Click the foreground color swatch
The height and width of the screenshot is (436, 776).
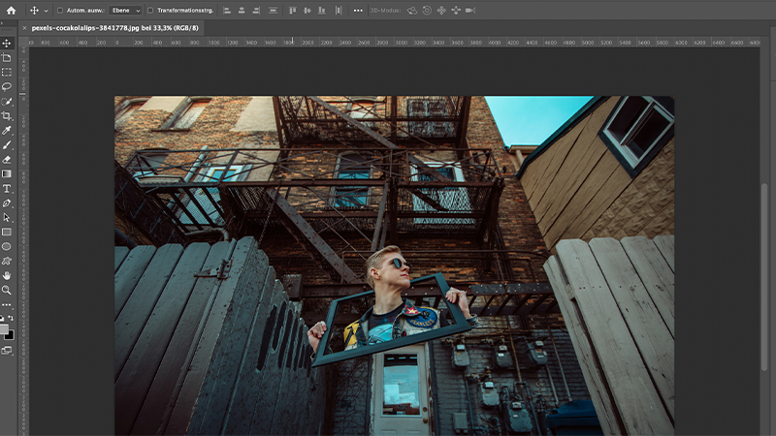point(5,327)
